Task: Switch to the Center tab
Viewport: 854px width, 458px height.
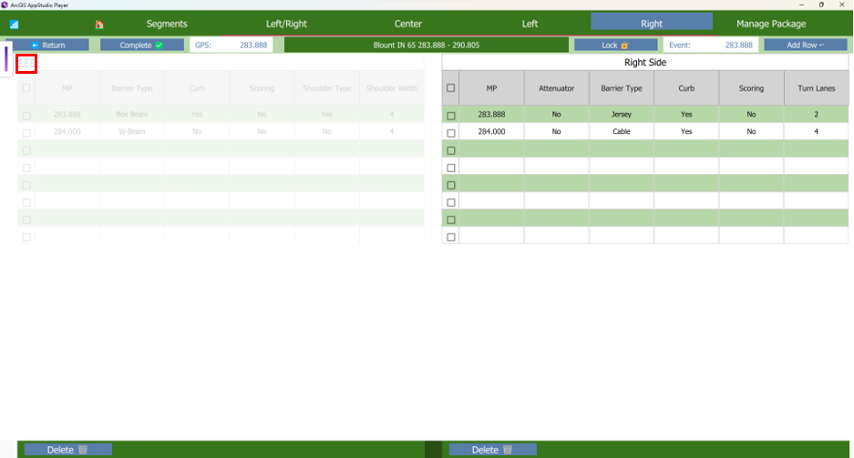Action: [x=408, y=24]
